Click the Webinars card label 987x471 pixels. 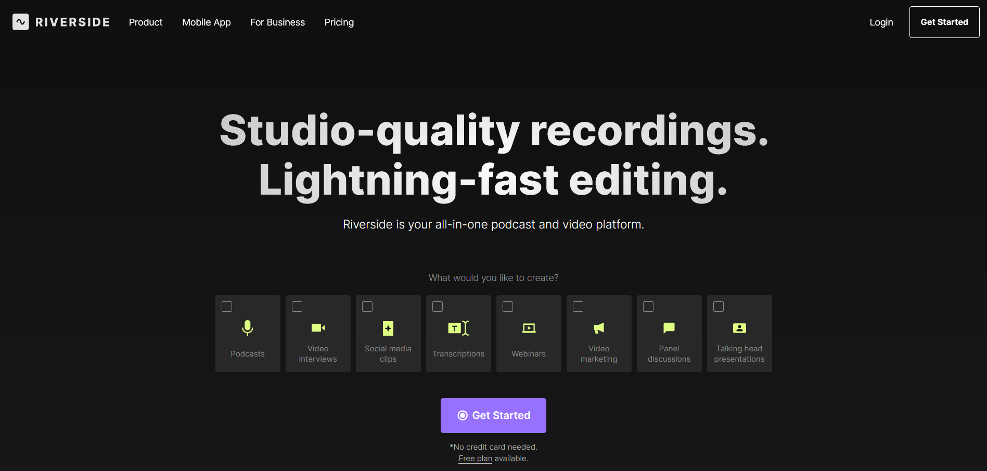tap(529, 354)
